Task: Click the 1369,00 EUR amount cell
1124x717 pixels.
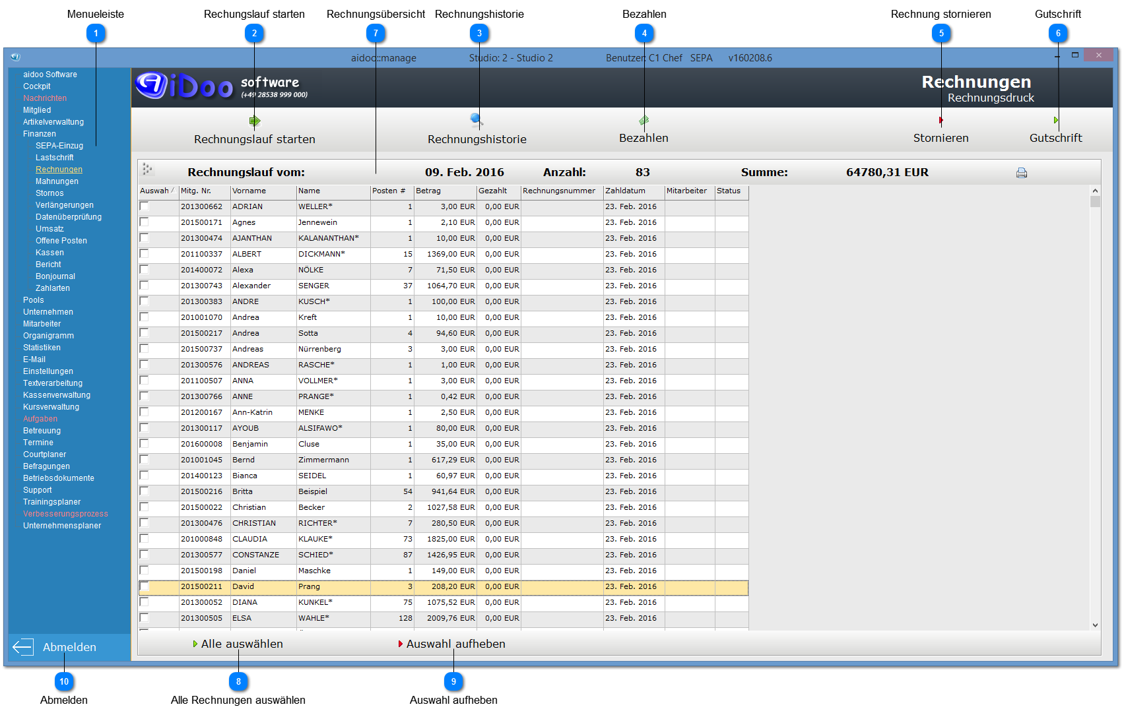Action: pyautogui.click(x=446, y=254)
